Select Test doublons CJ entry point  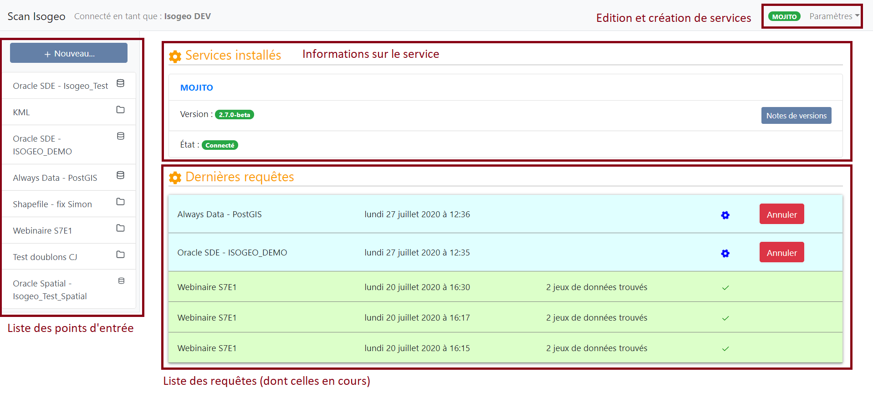pyautogui.click(x=69, y=257)
